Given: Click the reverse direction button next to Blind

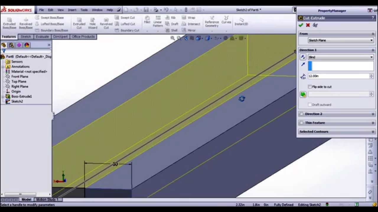Looking at the screenshot, I should [303, 57].
